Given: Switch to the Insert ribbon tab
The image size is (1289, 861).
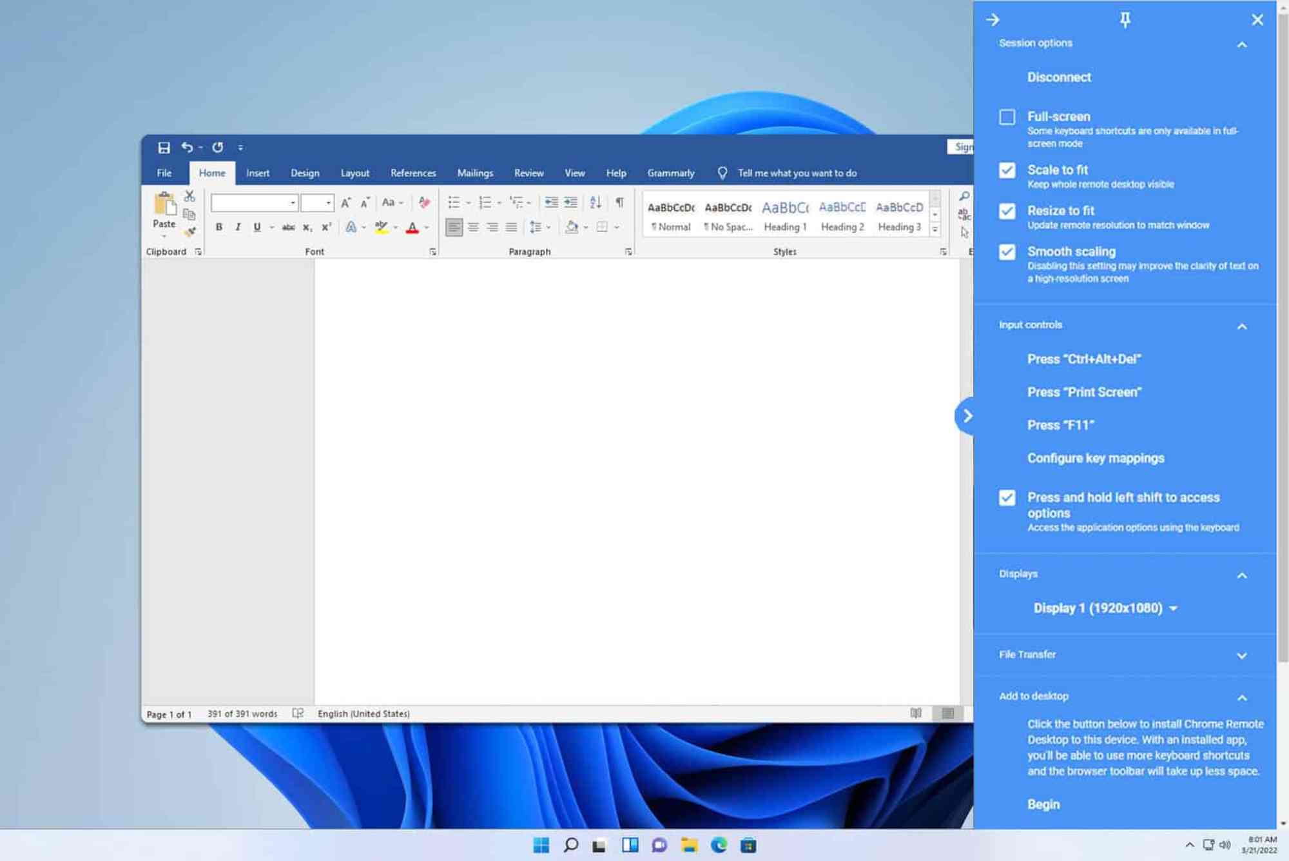Looking at the screenshot, I should 258,173.
